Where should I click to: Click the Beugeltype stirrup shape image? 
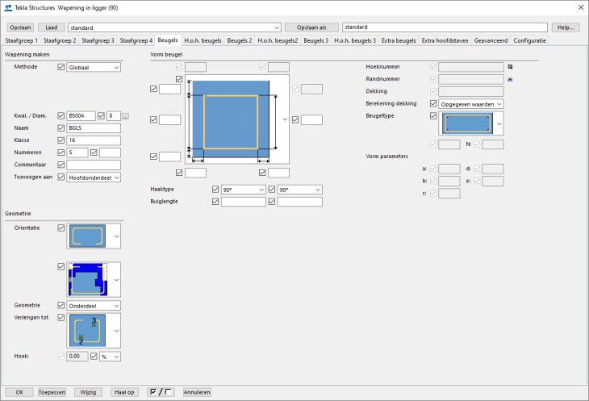pos(468,123)
